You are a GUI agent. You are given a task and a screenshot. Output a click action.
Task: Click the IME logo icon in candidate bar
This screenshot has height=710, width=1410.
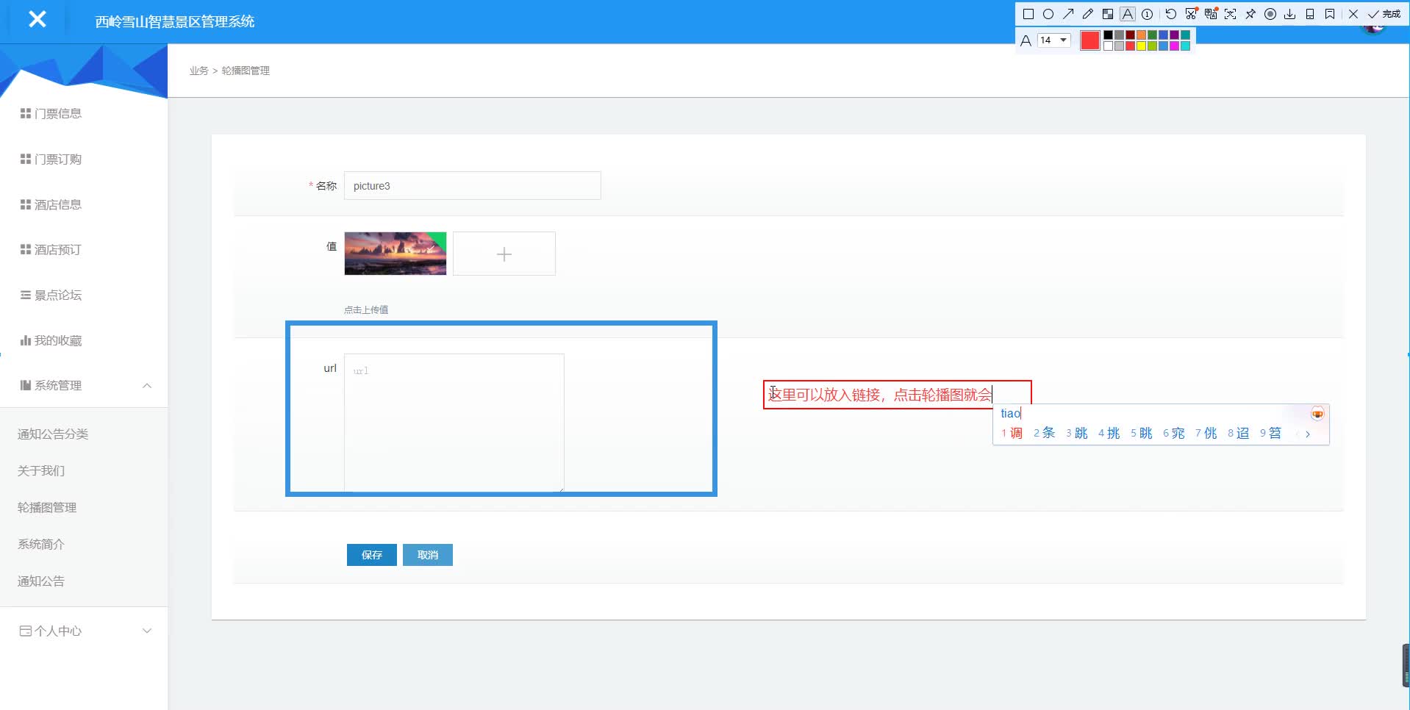pos(1317,414)
